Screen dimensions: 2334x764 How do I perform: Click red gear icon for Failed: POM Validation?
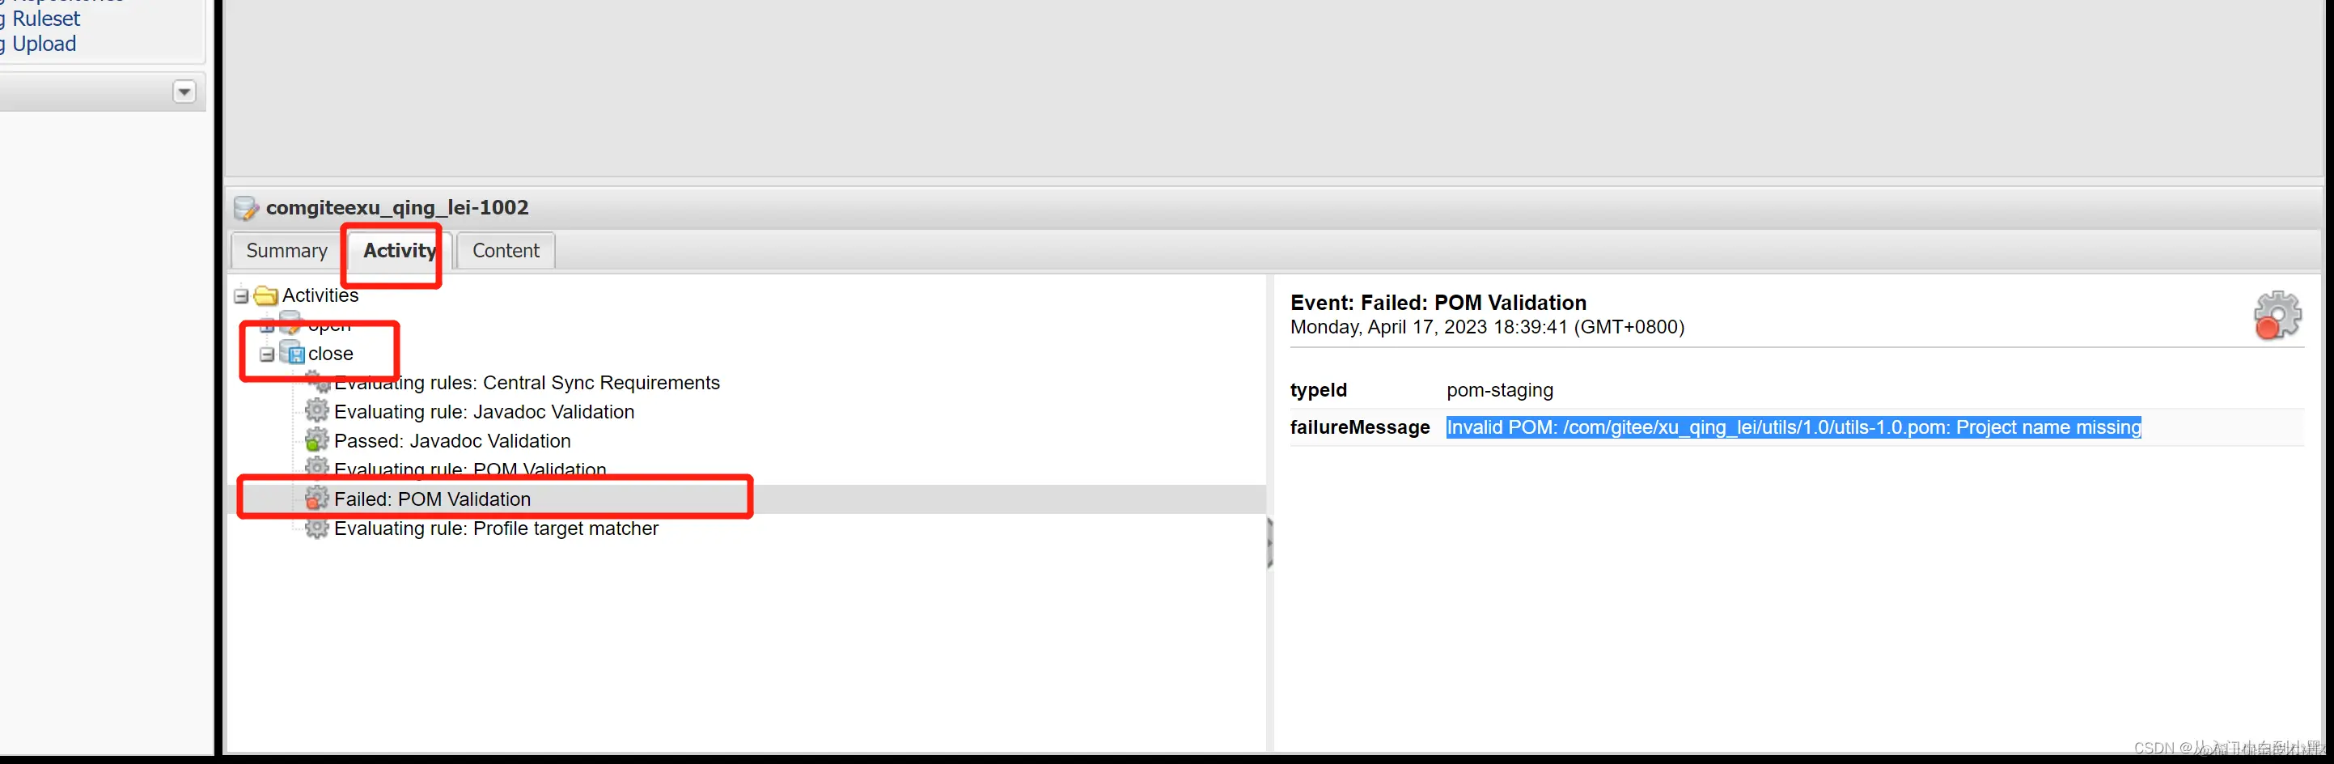316,499
